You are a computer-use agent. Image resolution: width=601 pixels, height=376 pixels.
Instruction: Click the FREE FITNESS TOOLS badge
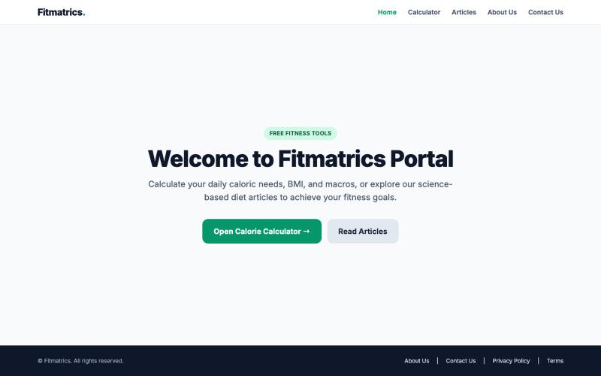[x=300, y=134]
